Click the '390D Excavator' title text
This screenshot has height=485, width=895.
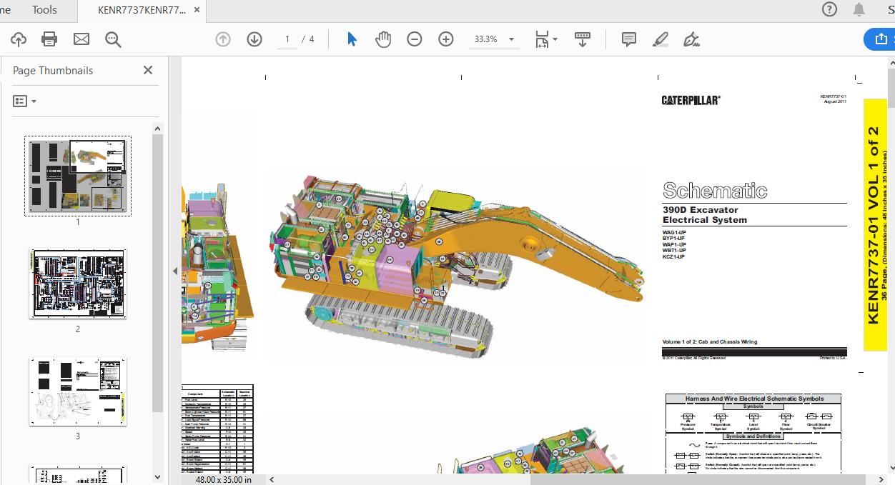click(700, 210)
